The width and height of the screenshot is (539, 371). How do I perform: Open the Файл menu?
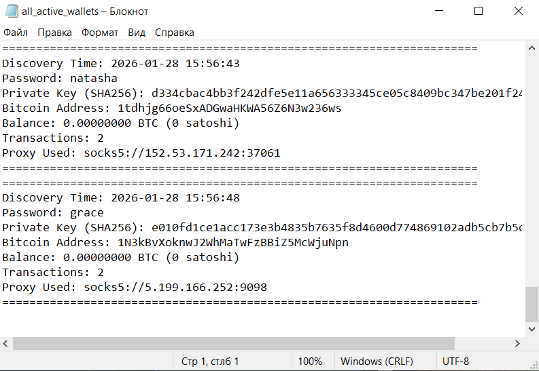pos(15,33)
